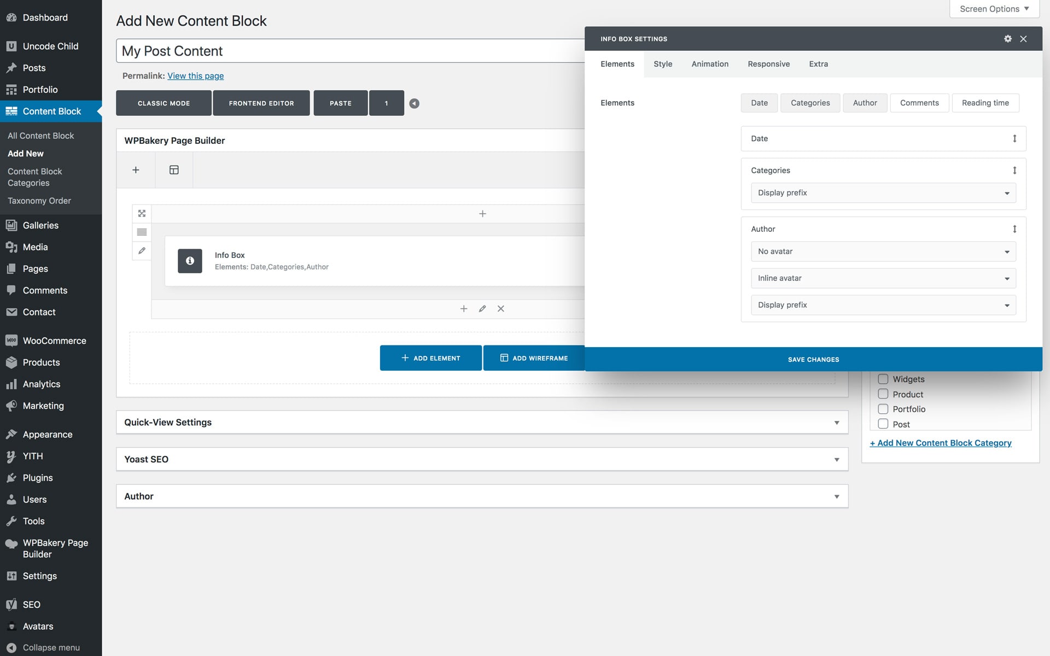Click the Date element reorder arrows handle
The width and height of the screenshot is (1050, 656).
click(1014, 139)
